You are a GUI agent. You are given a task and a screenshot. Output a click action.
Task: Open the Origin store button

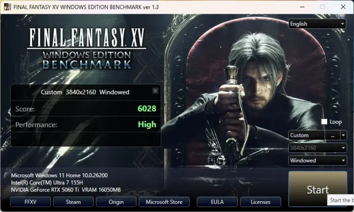pyautogui.click(x=116, y=202)
